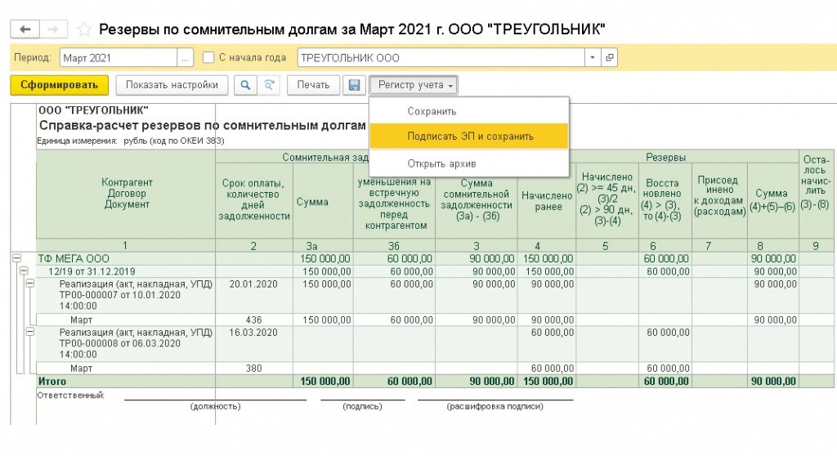Click the floppy disk save icon
The image size is (837, 456).
coord(354,85)
